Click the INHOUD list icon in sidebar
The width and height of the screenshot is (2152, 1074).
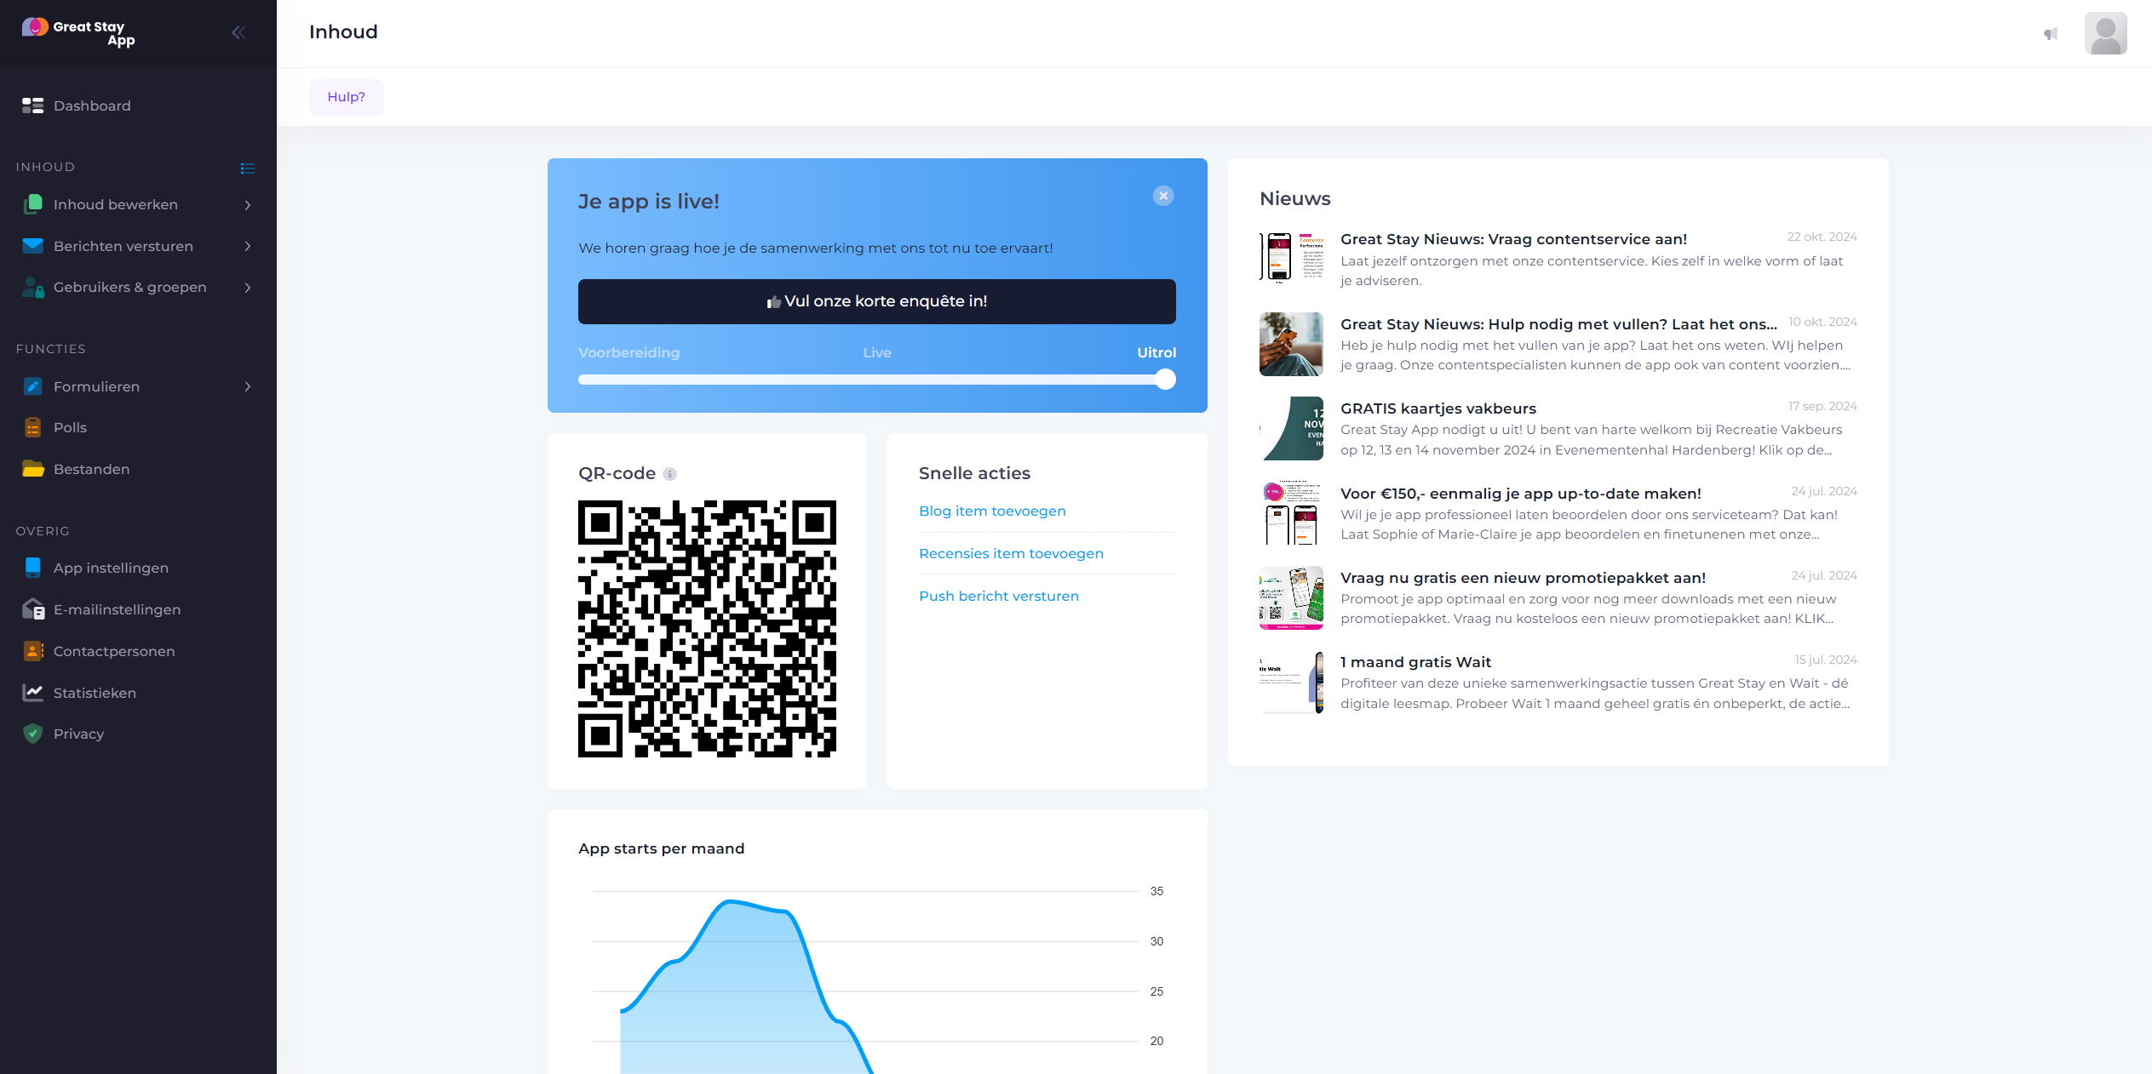click(x=248, y=169)
